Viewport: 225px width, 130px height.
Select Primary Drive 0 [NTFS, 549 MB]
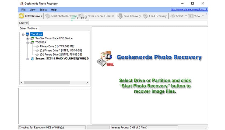[x=57, y=46]
